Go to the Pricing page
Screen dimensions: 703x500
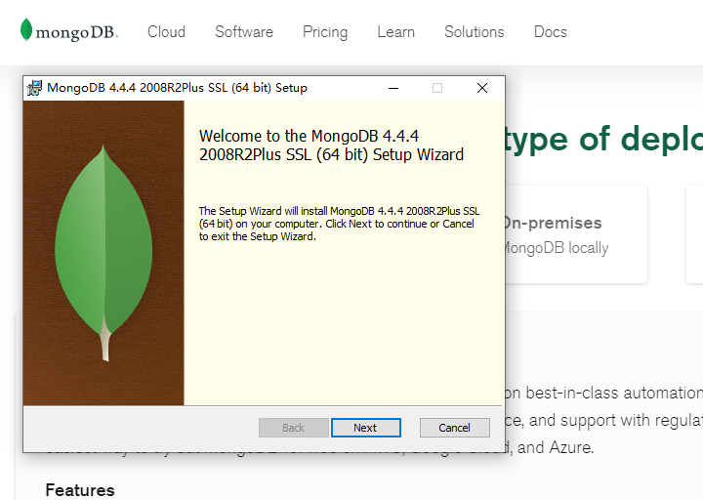tap(325, 32)
